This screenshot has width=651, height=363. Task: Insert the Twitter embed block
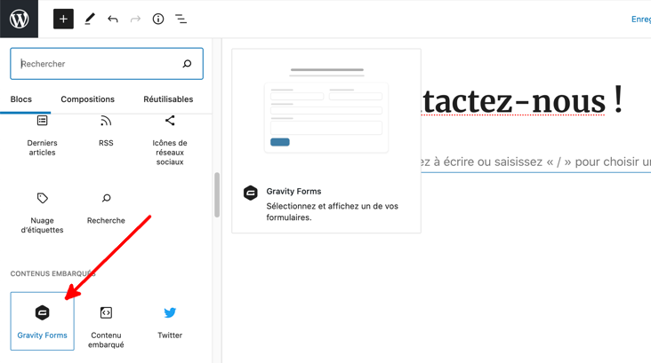pyautogui.click(x=170, y=321)
